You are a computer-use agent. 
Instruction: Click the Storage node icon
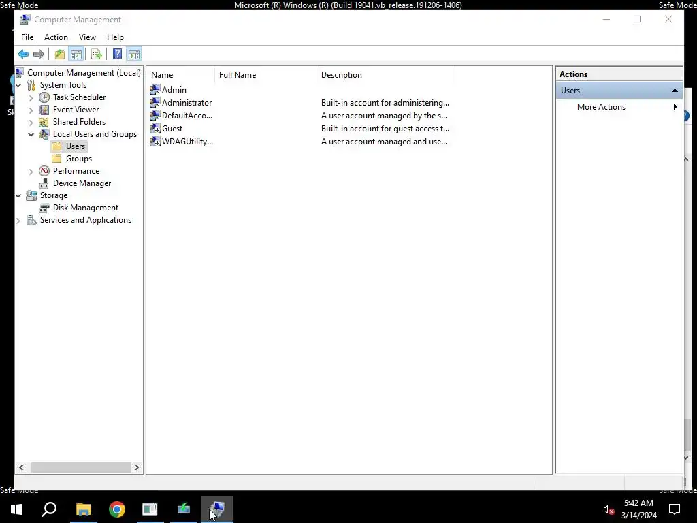coord(31,195)
